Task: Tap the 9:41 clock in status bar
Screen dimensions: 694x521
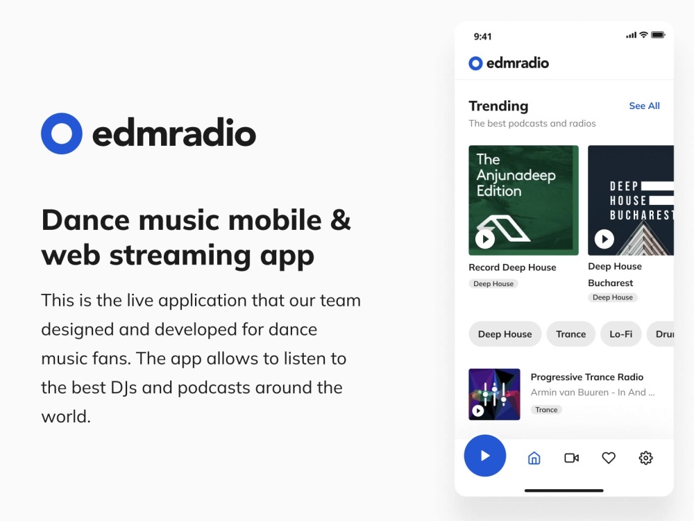Action: pos(482,36)
